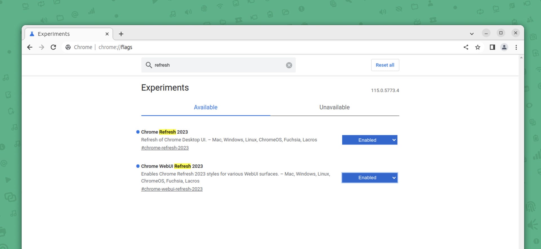
Task: Click the forward navigation arrow
Action: (x=41, y=47)
